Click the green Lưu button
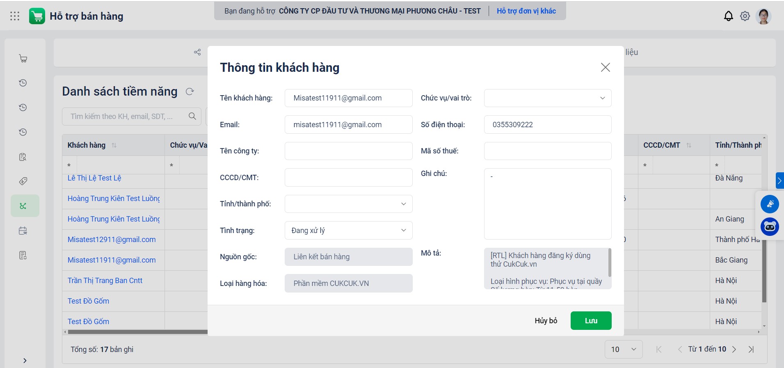Image resolution: width=784 pixels, height=368 pixels. tap(591, 320)
